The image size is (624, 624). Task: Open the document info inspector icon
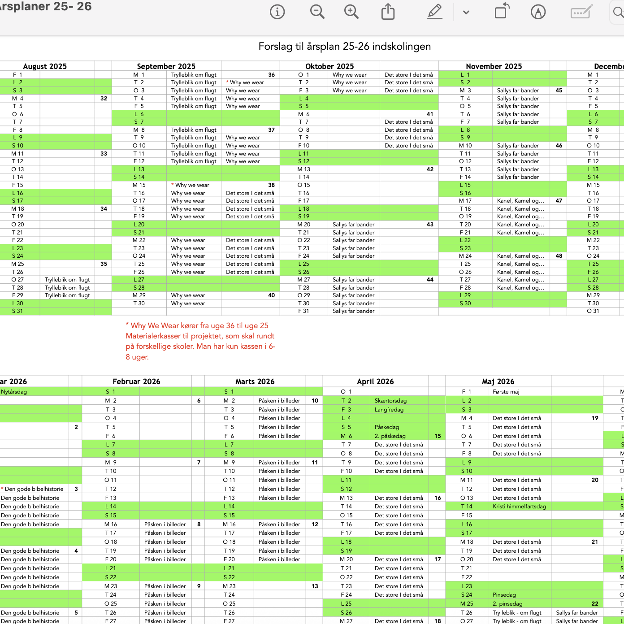[x=277, y=12]
